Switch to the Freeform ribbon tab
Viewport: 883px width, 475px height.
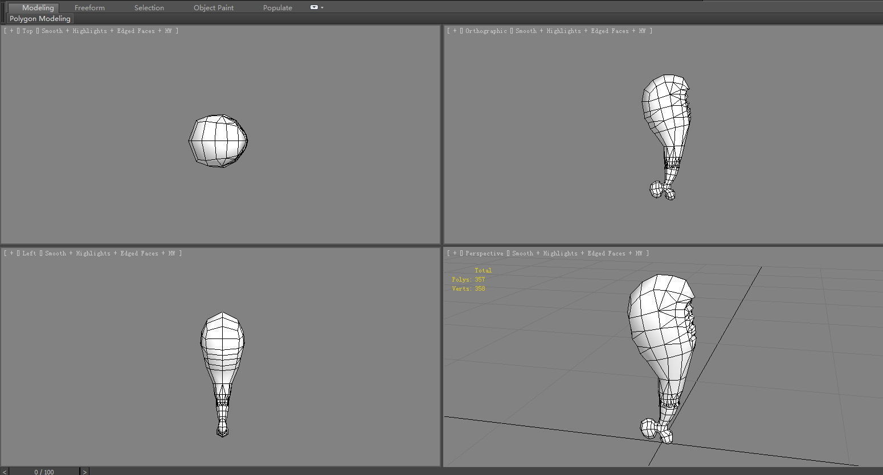point(89,7)
